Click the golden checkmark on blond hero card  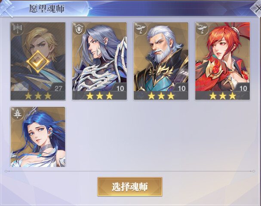tap(38, 62)
